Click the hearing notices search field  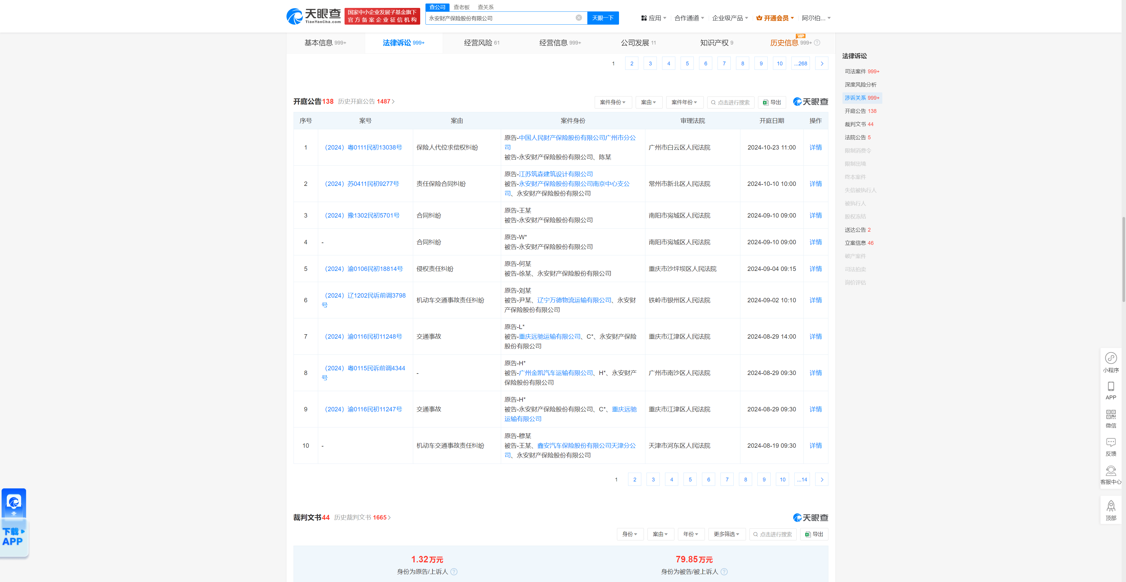coord(730,102)
